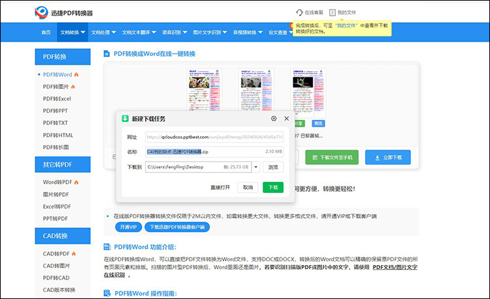The width and height of the screenshot is (490, 299).
Task: Select CAD转PDF in sidebar
Action: tap(56, 253)
